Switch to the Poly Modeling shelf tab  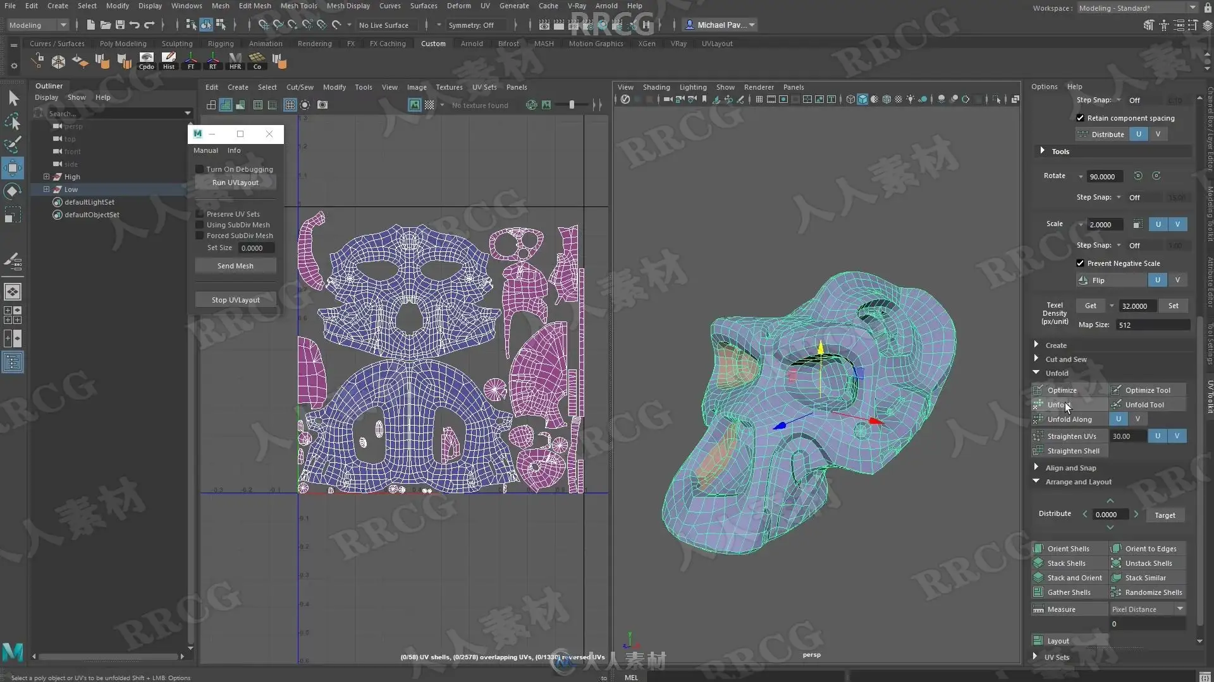point(123,44)
